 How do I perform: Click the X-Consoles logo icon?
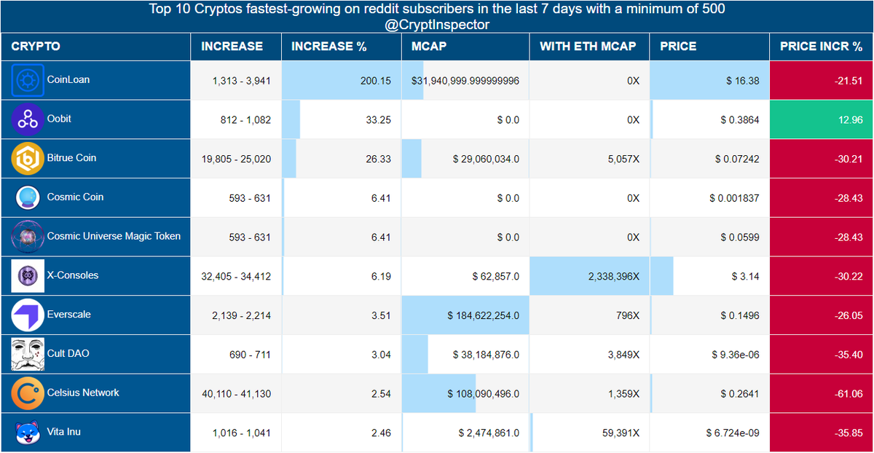pos(28,276)
